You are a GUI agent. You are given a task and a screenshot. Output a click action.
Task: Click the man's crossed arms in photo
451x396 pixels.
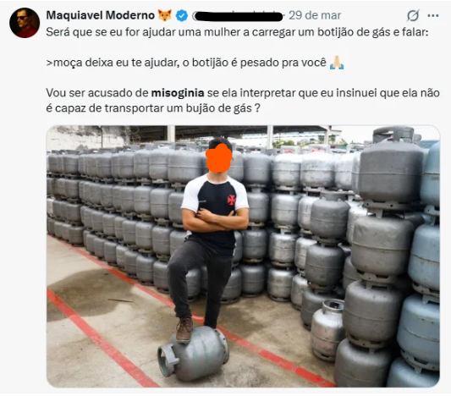tap(216, 219)
